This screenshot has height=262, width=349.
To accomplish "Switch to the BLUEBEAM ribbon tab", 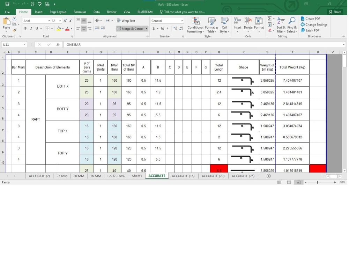I will [x=145, y=12].
